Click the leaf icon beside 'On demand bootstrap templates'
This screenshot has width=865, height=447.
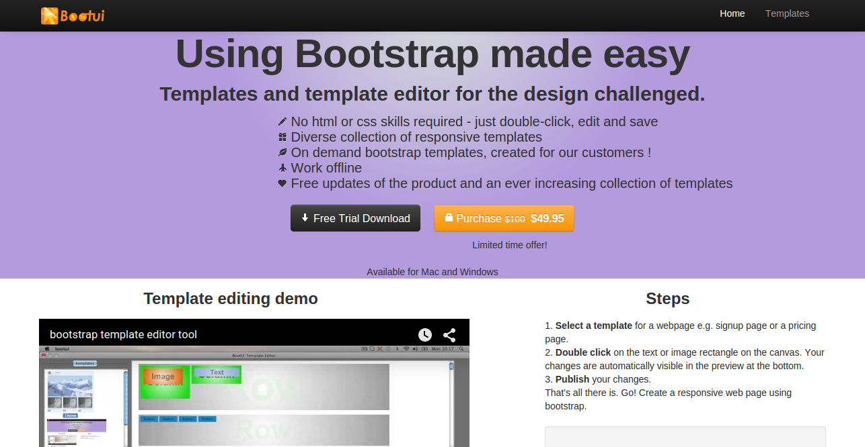283,153
